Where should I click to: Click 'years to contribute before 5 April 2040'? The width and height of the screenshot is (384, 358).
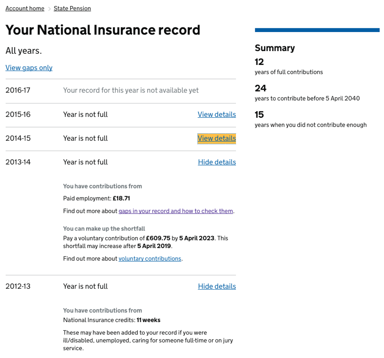tap(307, 98)
